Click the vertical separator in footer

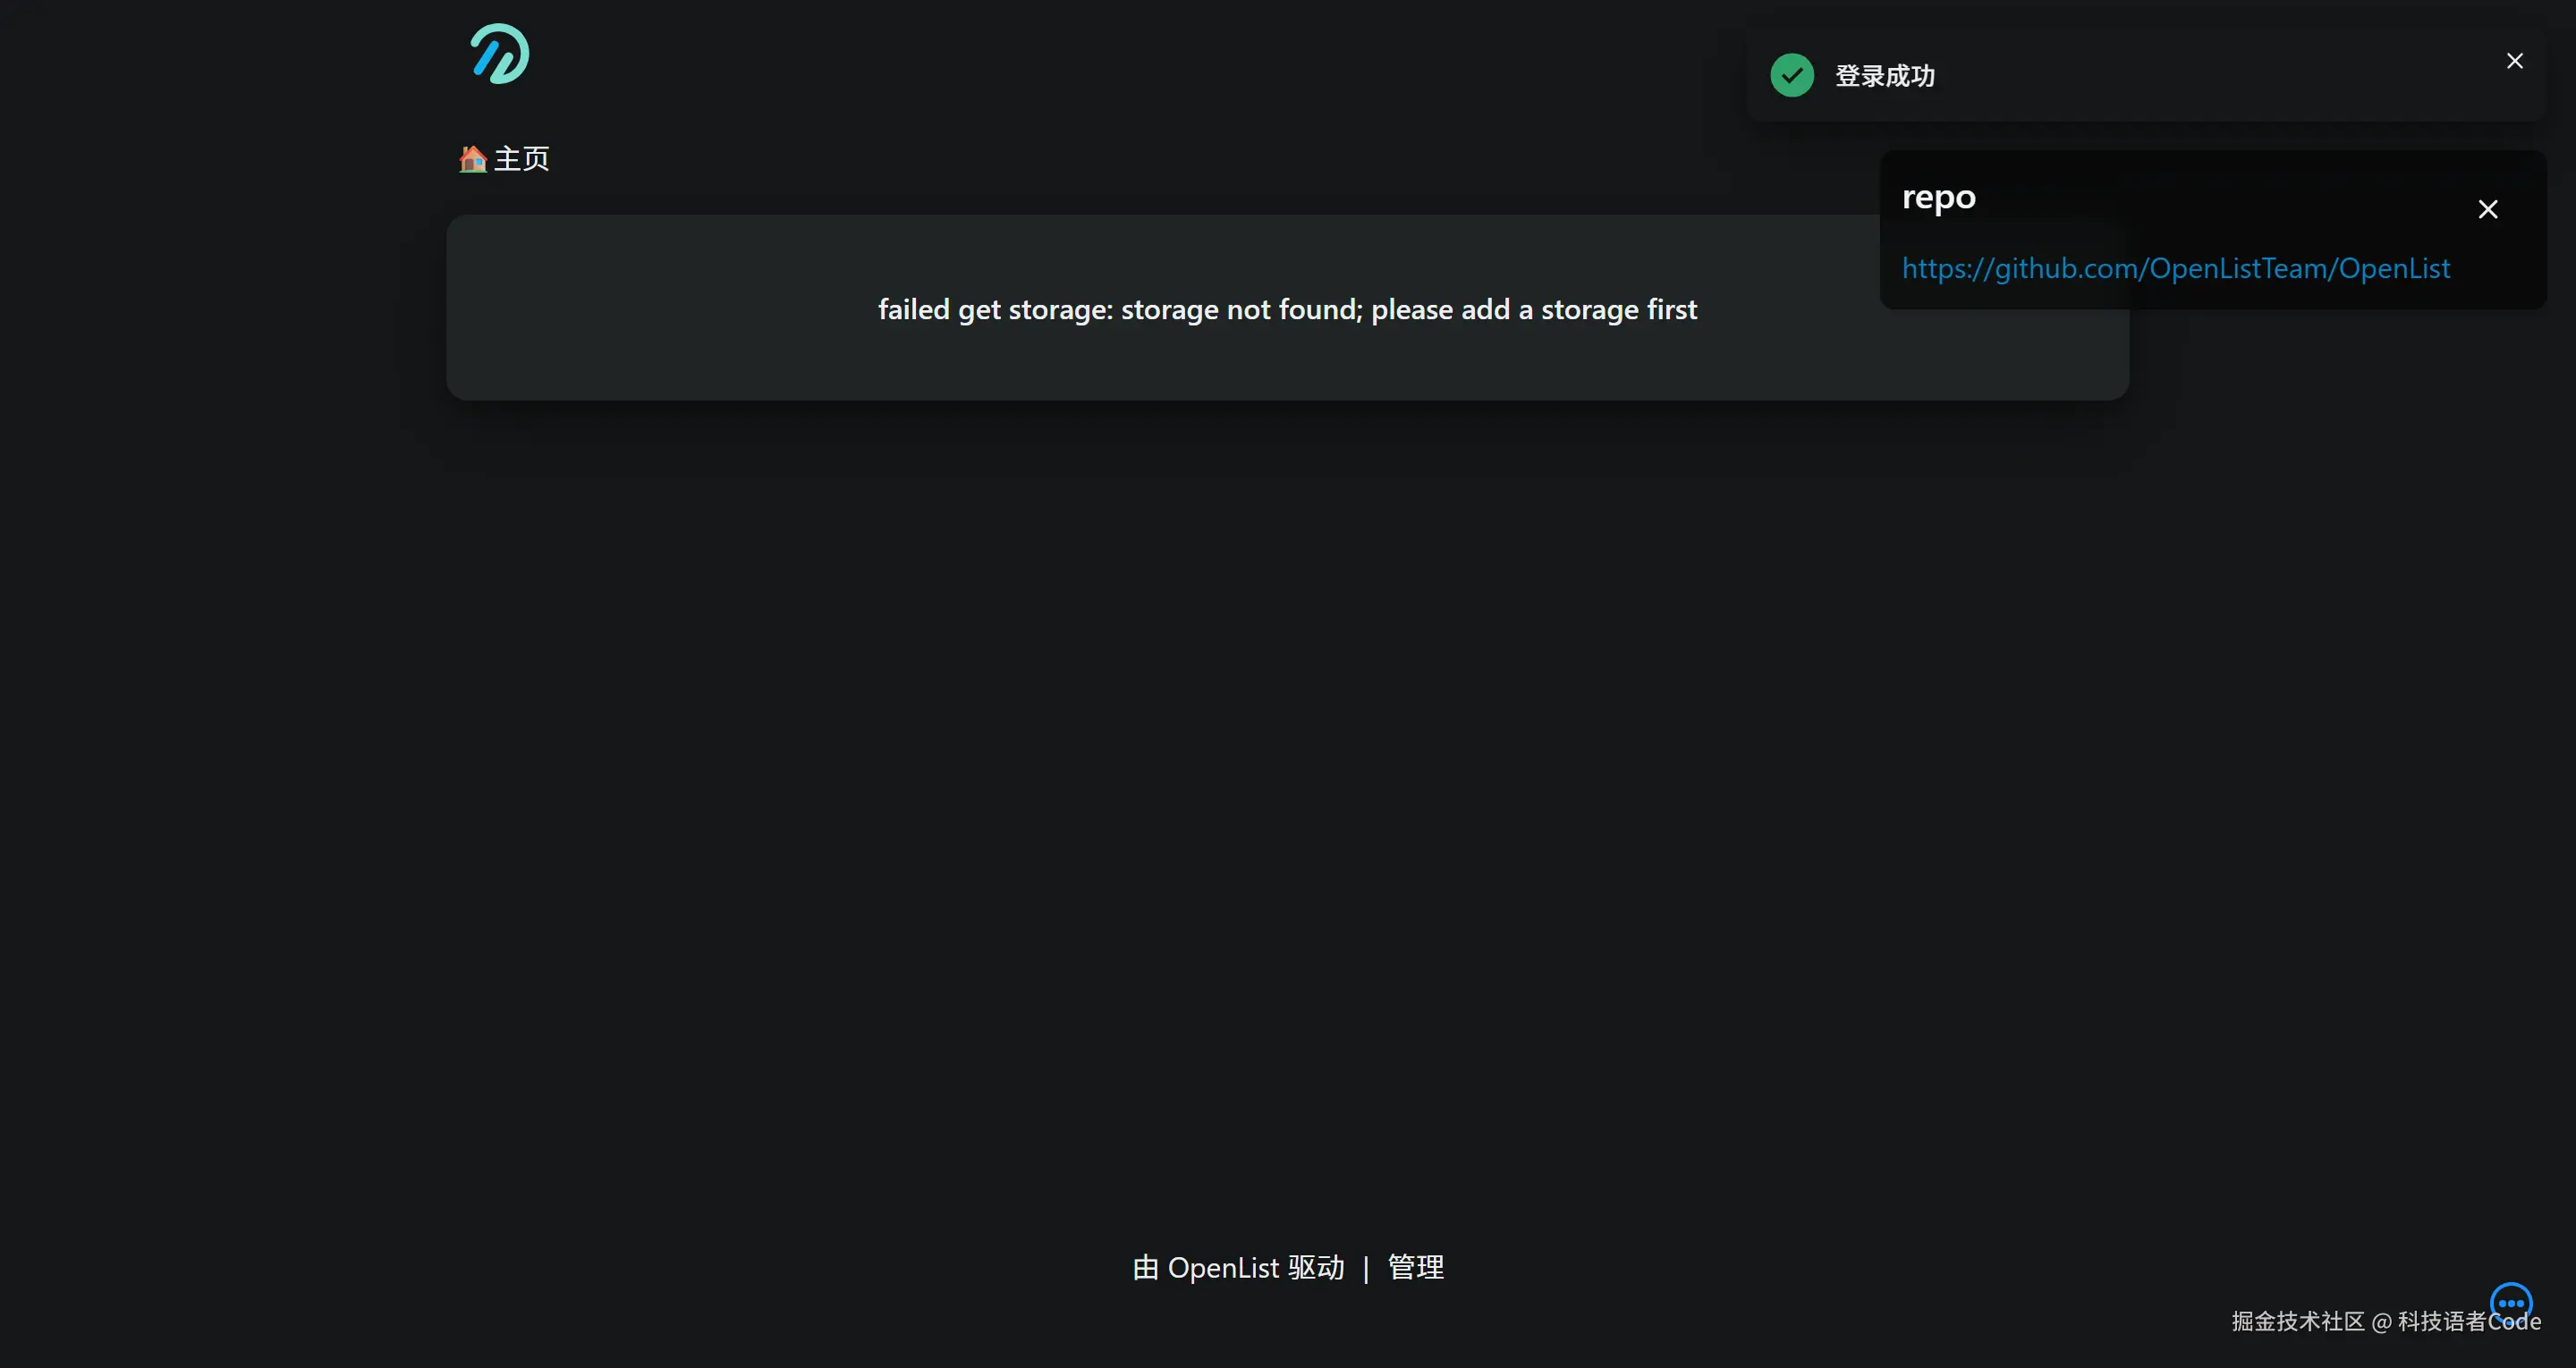point(1365,1268)
